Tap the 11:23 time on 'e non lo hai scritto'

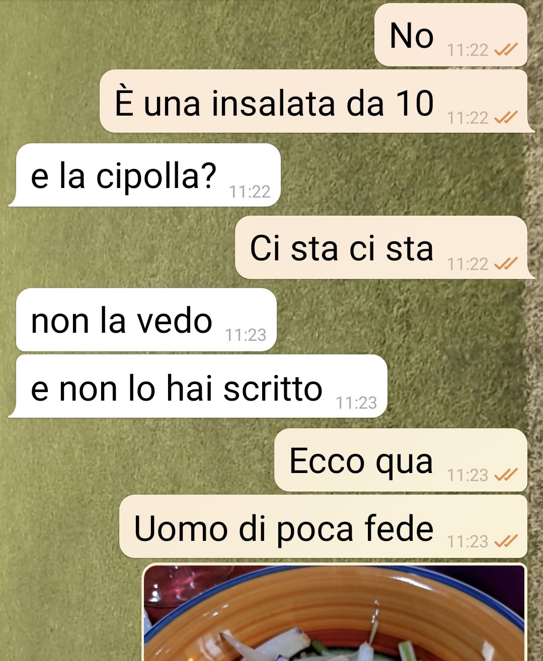point(356,403)
